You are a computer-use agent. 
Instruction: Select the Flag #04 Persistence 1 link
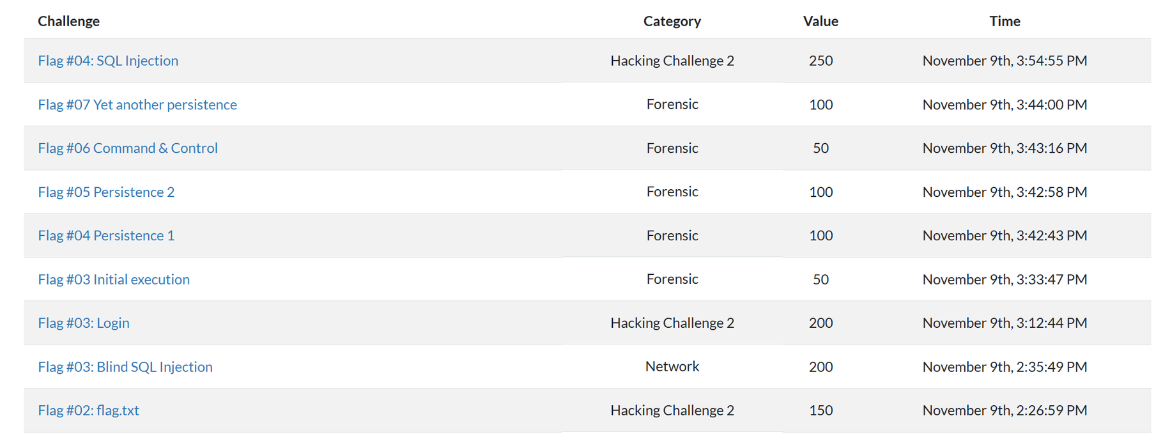106,236
